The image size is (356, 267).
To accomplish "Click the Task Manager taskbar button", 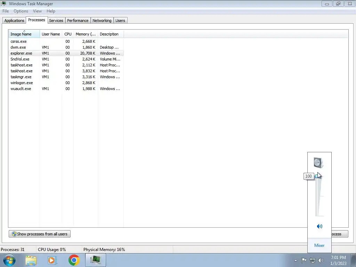I will [x=96, y=260].
